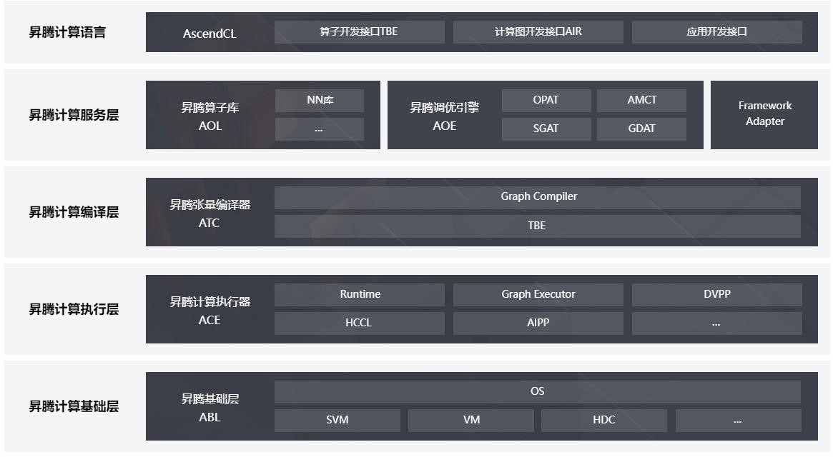833x462 pixels.
Task: Select the 计算图开发接口AIR block
Action: pos(538,32)
